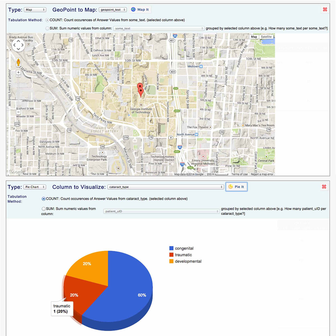This screenshot has width=336, height=336.
Task: Click the red traumatic legend swatch
Action: 171,255
